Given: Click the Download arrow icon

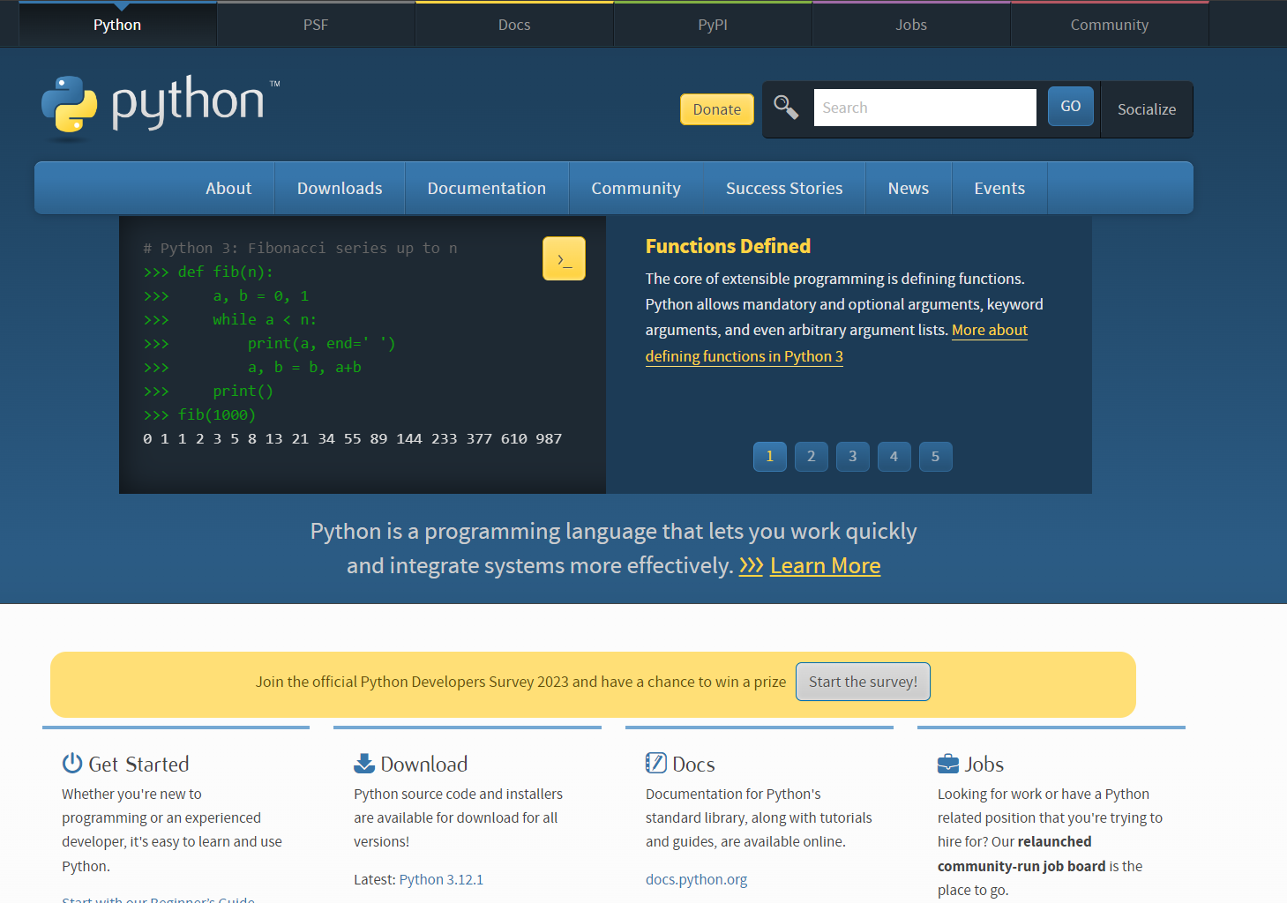Looking at the screenshot, I should (x=364, y=763).
